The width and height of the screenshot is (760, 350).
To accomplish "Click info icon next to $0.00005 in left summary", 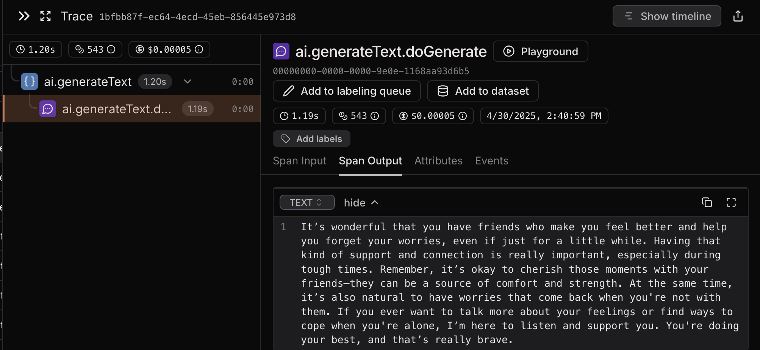I will [x=199, y=49].
